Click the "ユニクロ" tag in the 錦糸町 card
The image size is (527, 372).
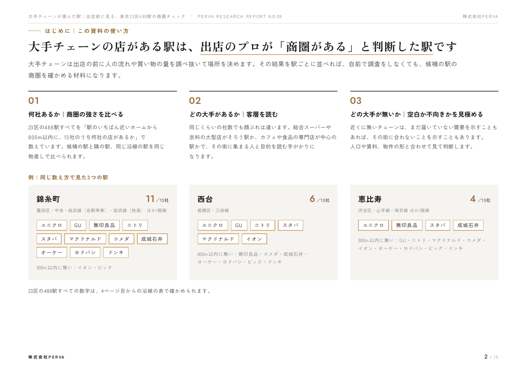coord(52,225)
